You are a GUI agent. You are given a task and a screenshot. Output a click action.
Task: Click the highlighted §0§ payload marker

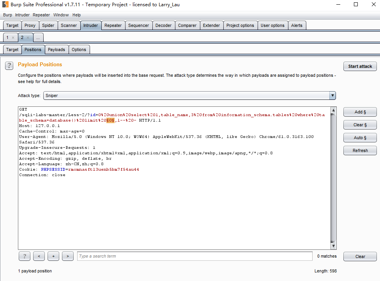pyautogui.click(x=110, y=120)
